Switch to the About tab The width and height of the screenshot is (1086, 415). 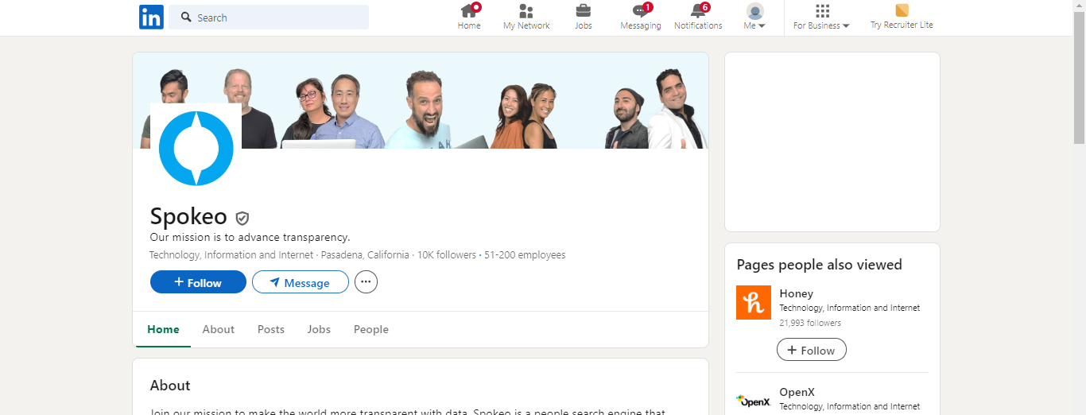point(219,329)
